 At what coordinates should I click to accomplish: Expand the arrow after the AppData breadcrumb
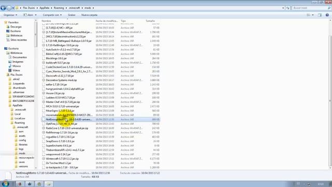coord(51,8)
